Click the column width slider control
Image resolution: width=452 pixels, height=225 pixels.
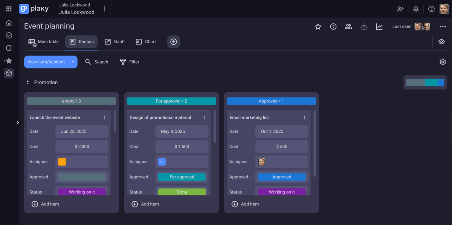[x=425, y=82]
